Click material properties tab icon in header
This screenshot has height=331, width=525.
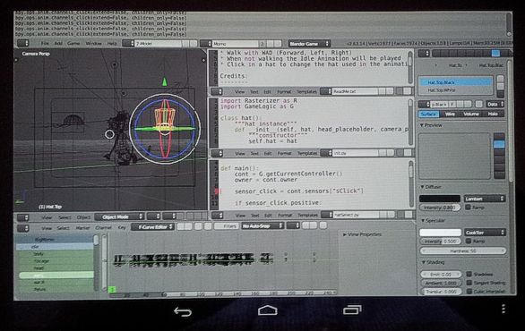pyautogui.click(x=495, y=53)
